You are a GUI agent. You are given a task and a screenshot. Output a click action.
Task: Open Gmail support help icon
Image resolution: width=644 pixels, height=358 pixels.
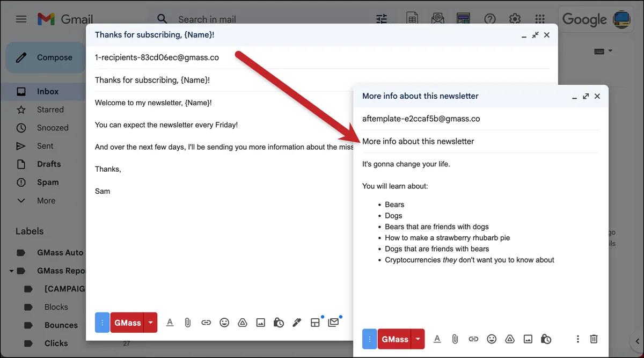pyautogui.click(x=489, y=19)
